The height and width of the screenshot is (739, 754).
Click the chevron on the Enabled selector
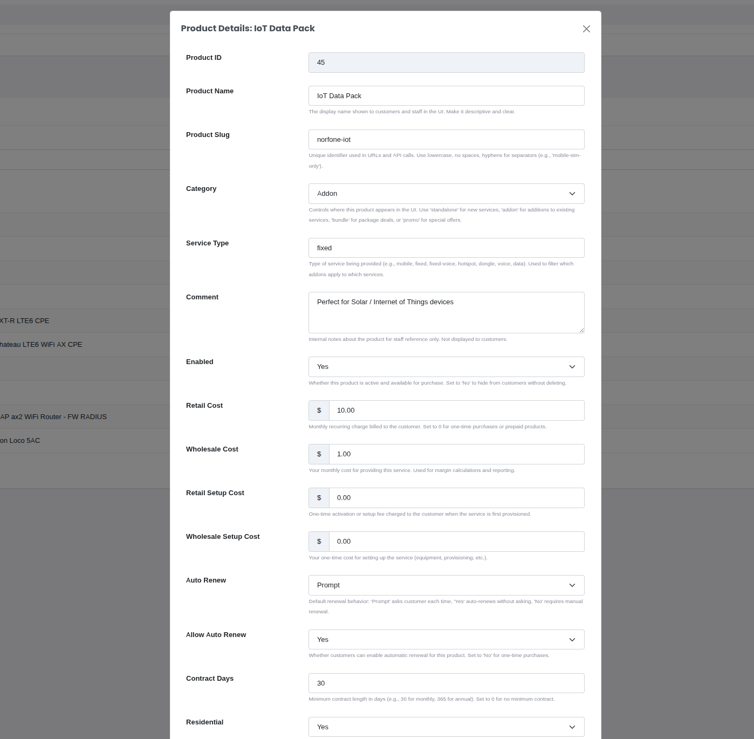point(572,366)
